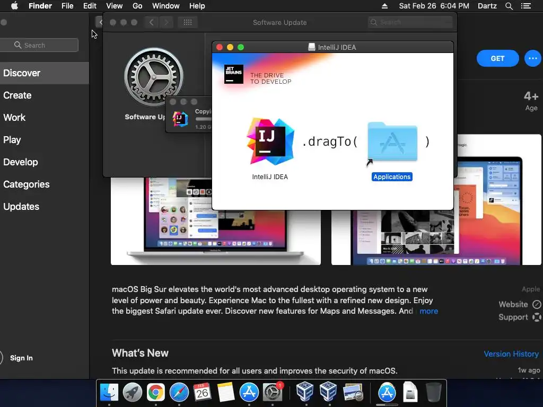
Task: Click the App Store search field
Action: pos(39,46)
